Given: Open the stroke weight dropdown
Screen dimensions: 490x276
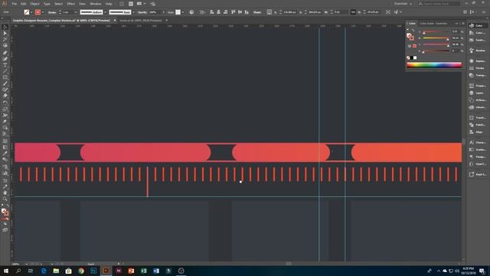Looking at the screenshot, I should point(76,12).
